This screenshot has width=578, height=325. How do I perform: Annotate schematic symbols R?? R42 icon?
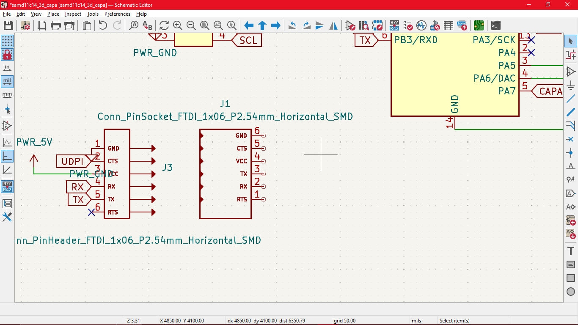point(394,25)
